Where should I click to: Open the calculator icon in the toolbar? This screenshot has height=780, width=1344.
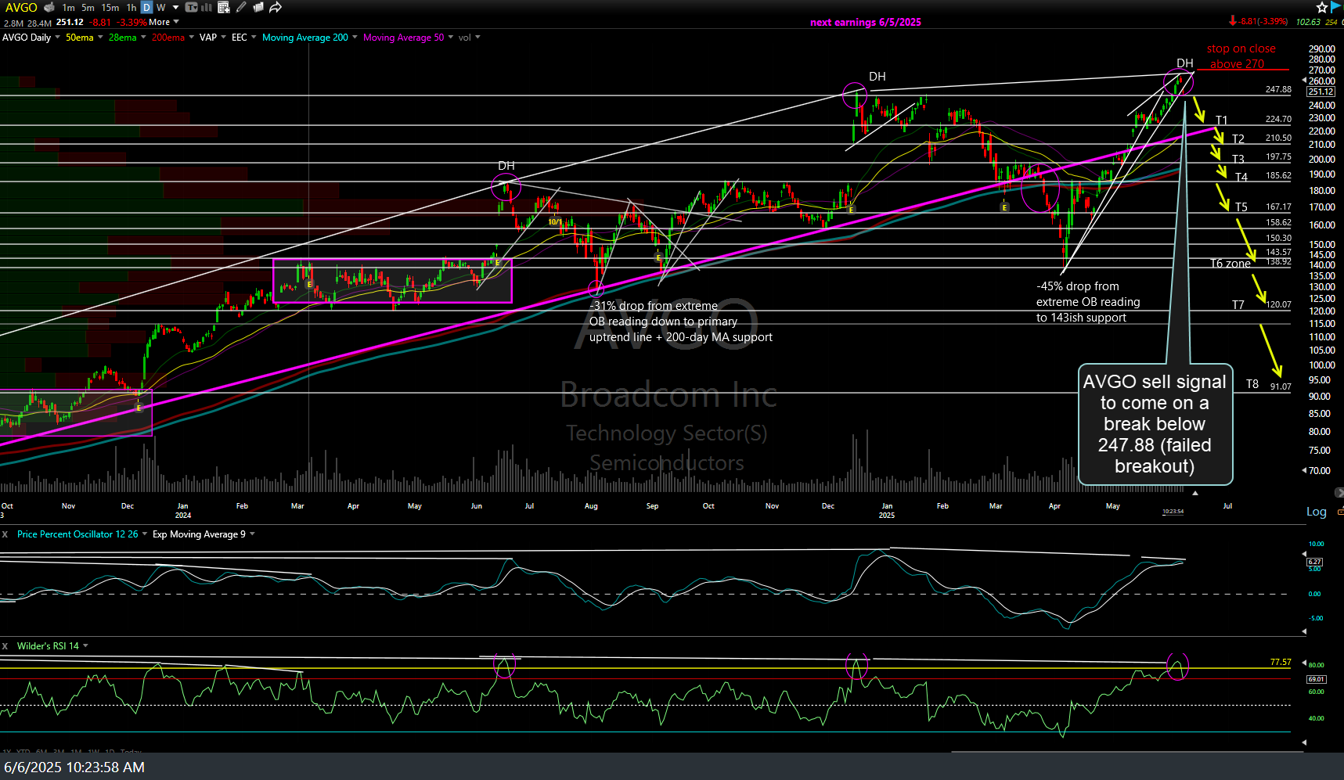coord(223,8)
